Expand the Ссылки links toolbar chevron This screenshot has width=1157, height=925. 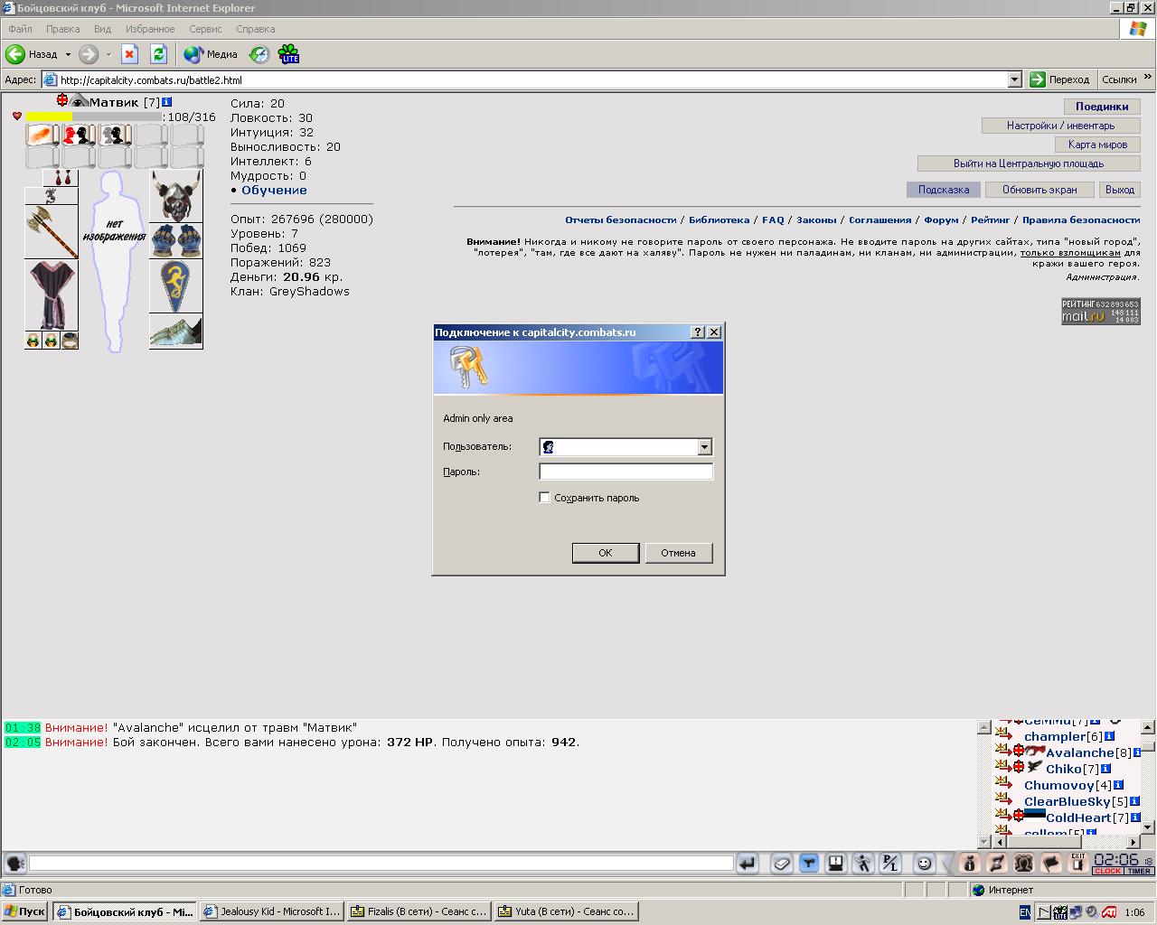point(1148,79)
